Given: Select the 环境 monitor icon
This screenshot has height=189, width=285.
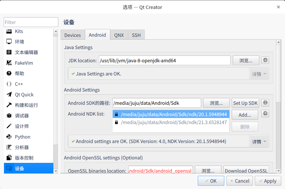Looking at the screenshot, I should point(9,42).
